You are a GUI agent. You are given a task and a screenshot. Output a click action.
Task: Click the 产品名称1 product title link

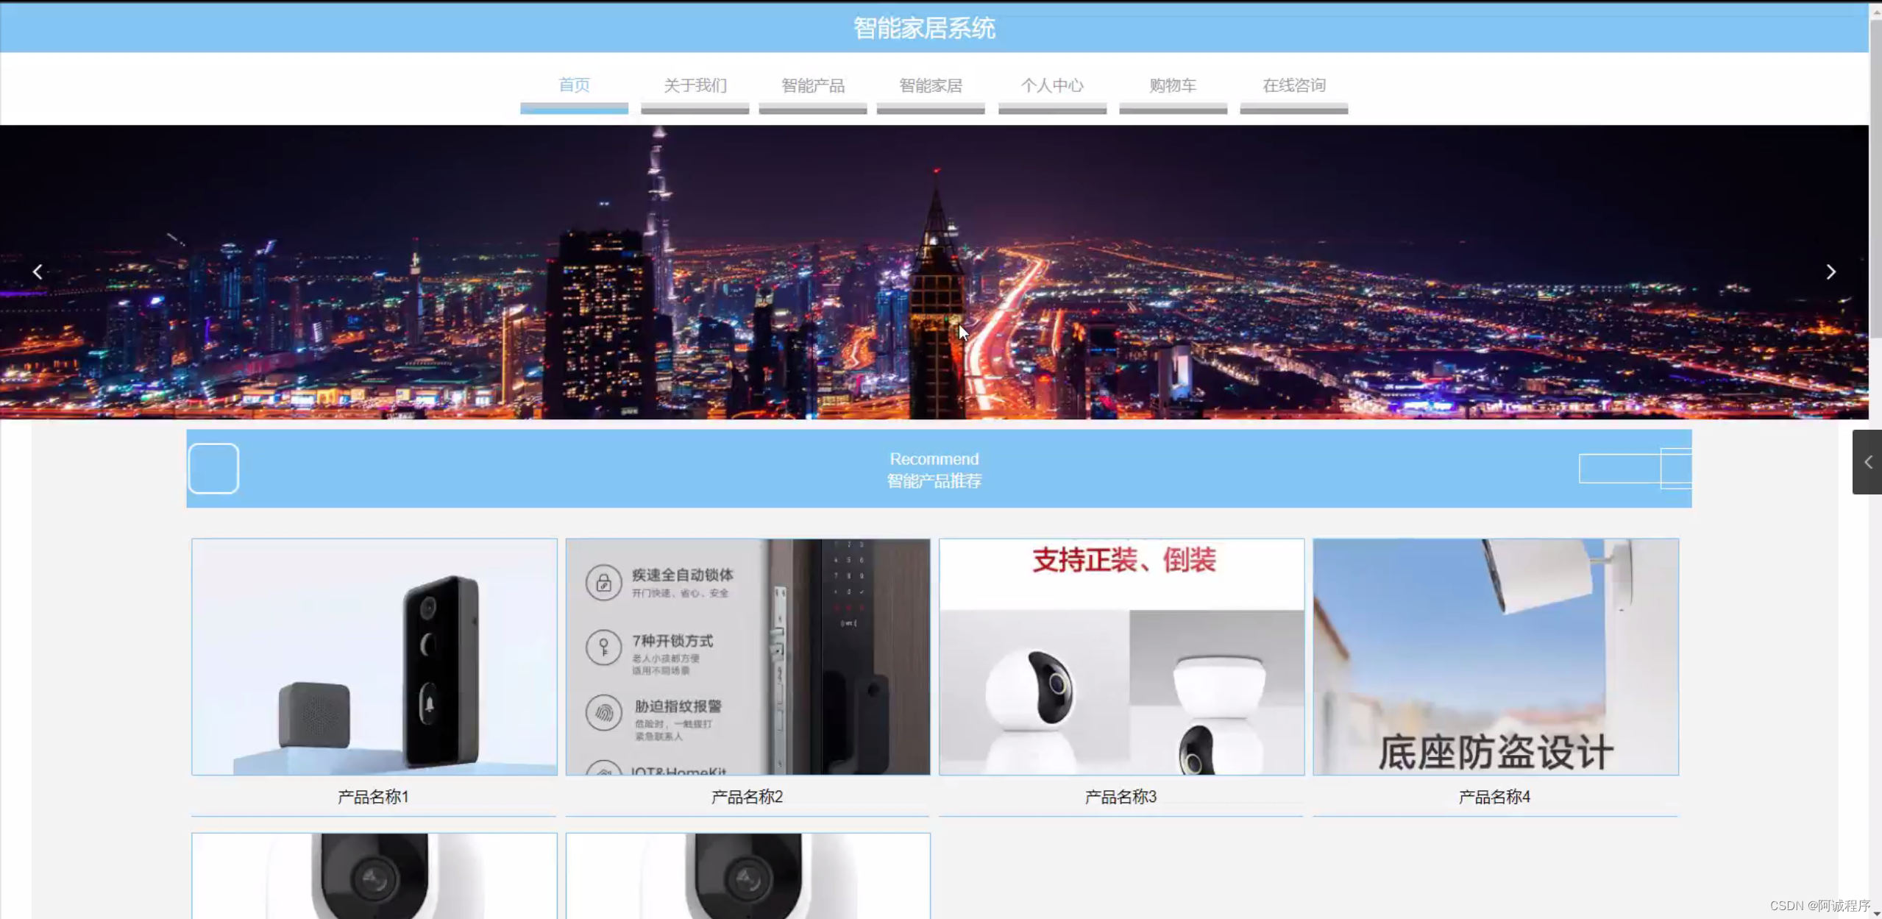pyautogui.click(x=373, y=797)
